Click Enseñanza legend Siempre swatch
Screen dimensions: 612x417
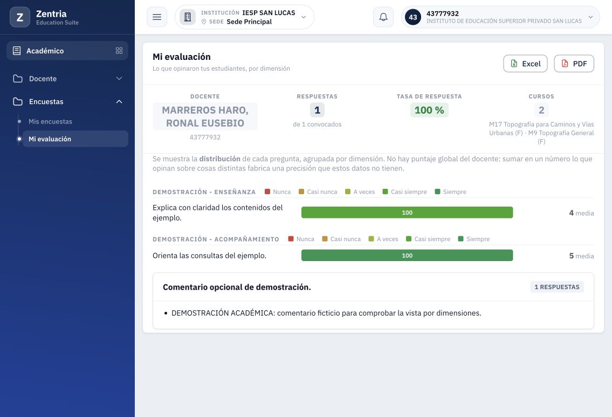pyautogui.click(x=437, y=192)
